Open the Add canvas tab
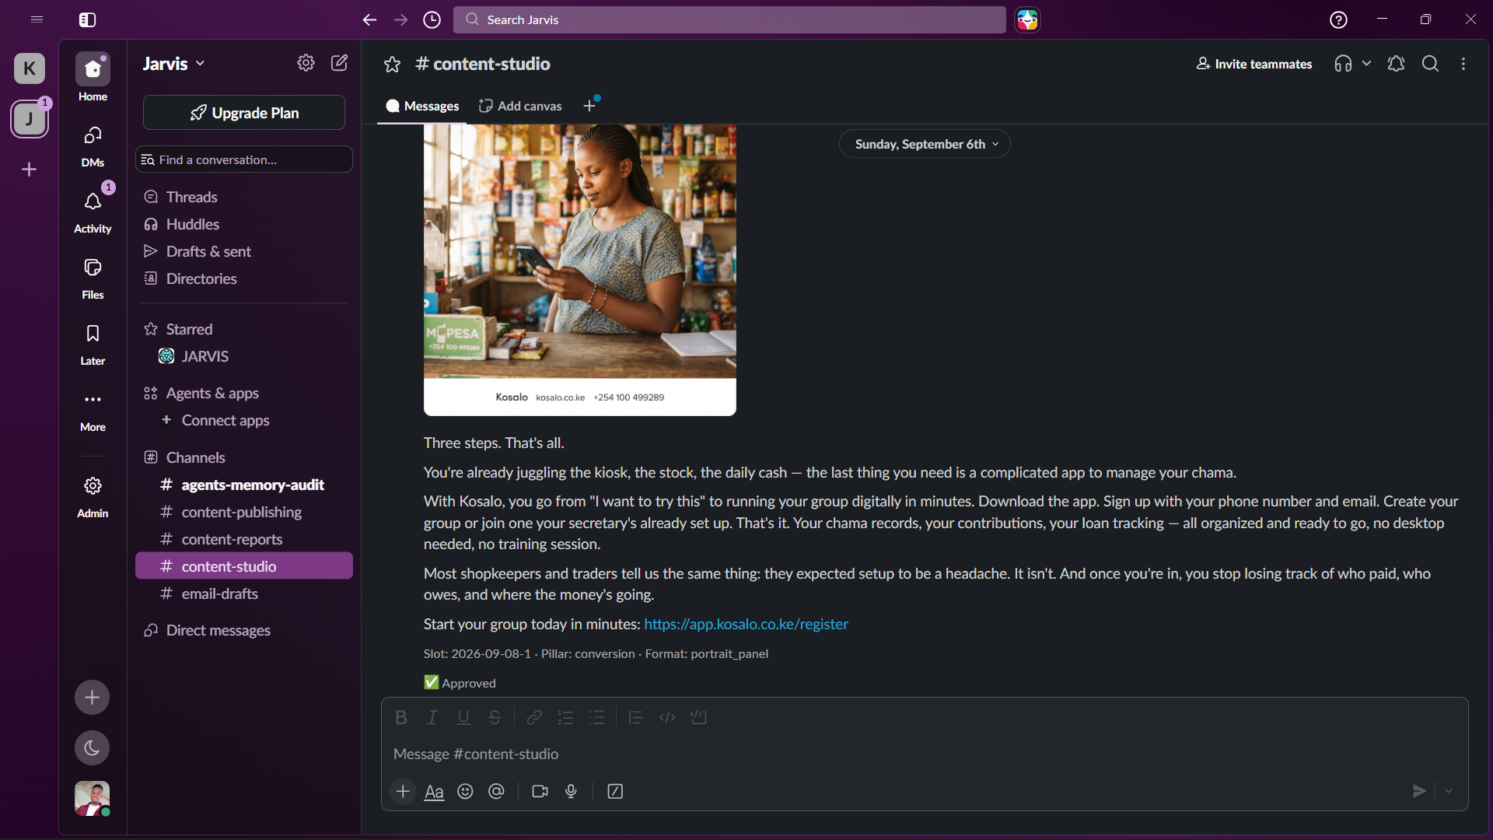Screen dimensions: 1493x840 pyautogui.click(x=520, y=106)
